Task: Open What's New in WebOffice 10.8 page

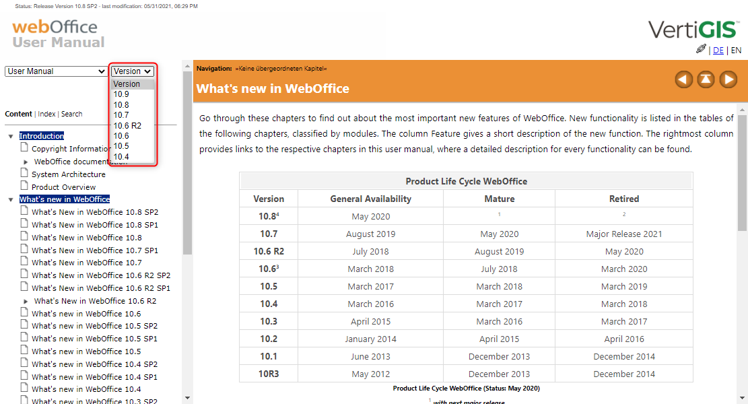Action: click(87, 238)
